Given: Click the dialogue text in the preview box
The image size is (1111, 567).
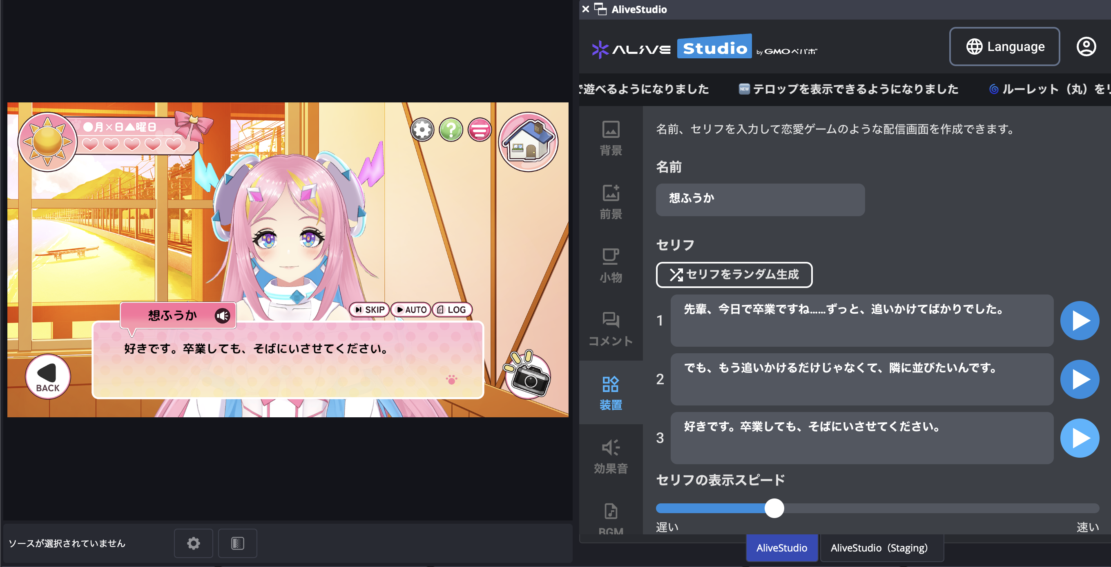Looking at the screenshot, I should pyautogui.click(x=257, y=348).
